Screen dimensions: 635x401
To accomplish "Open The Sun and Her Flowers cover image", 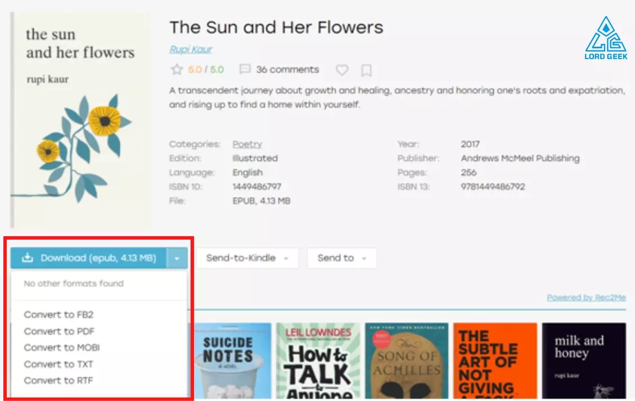I will pos(79,120).
